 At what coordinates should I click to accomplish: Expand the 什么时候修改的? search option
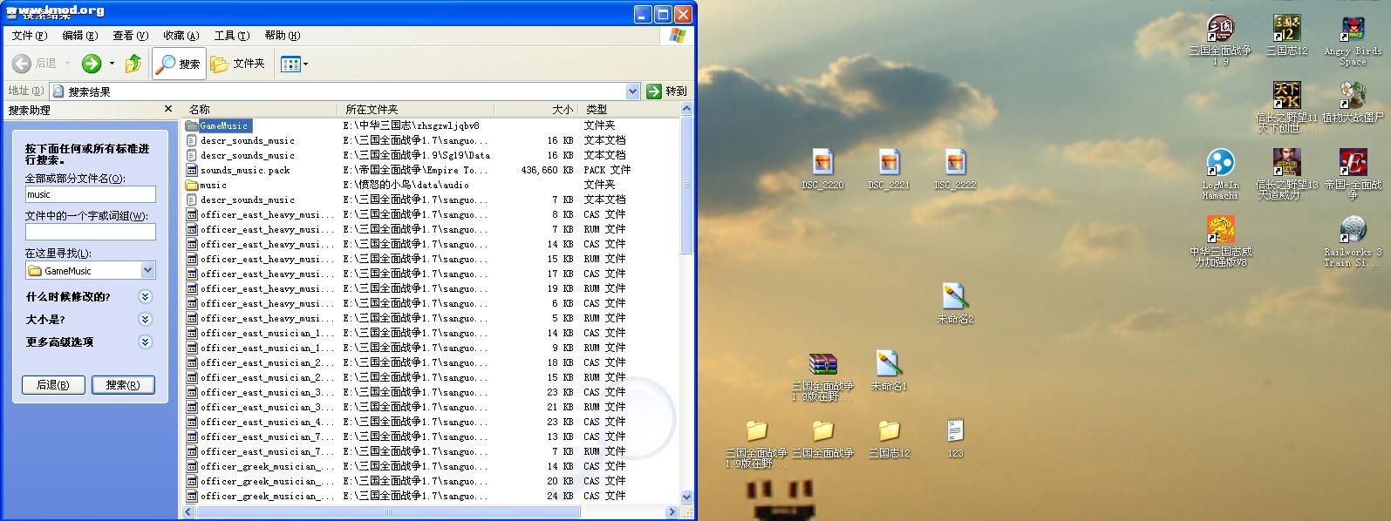point(145,297)
